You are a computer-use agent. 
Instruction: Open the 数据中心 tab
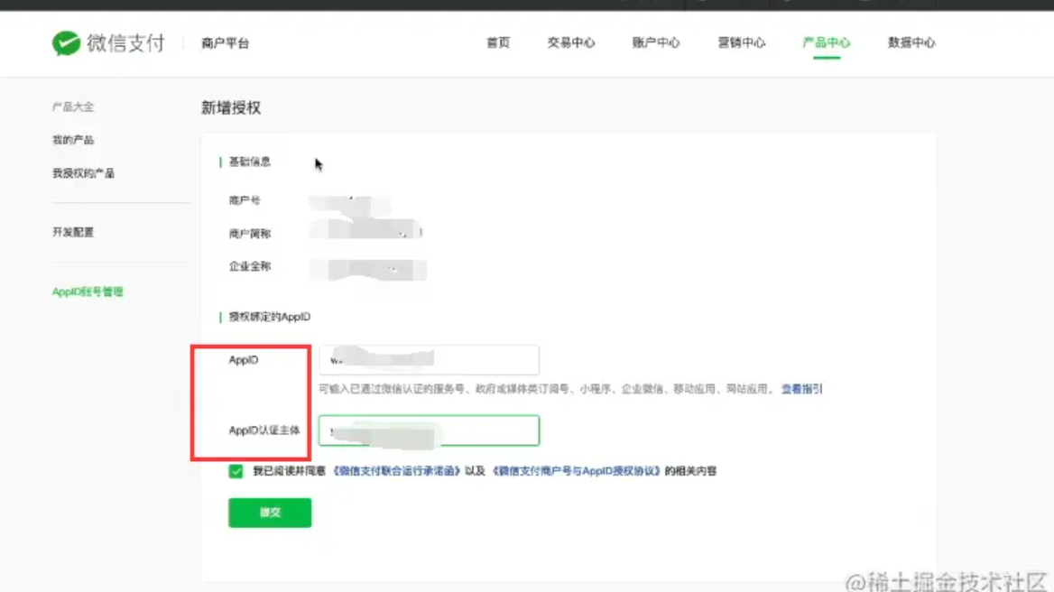[911, 42]
